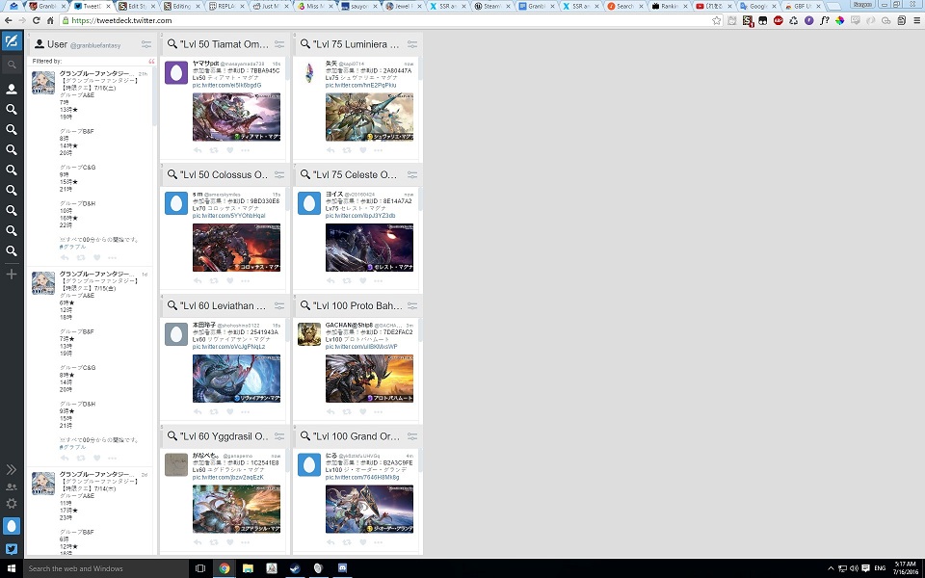Like the tweet in Luminiera column
925x578 pixels.
coord(363,150)
